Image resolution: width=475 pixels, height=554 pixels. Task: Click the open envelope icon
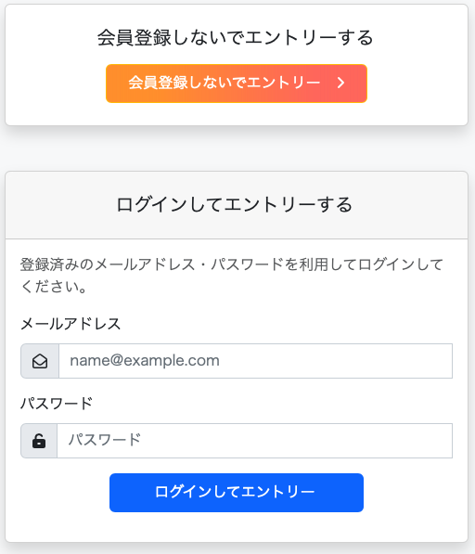[40, 361]
